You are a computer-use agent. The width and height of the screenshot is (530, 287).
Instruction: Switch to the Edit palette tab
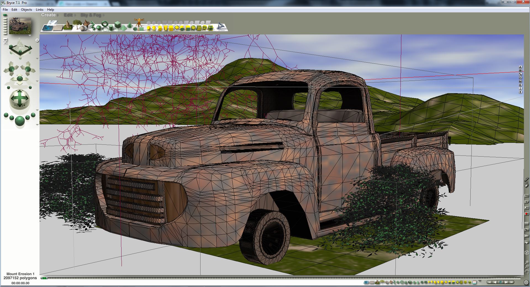click(x=68, y=15)
